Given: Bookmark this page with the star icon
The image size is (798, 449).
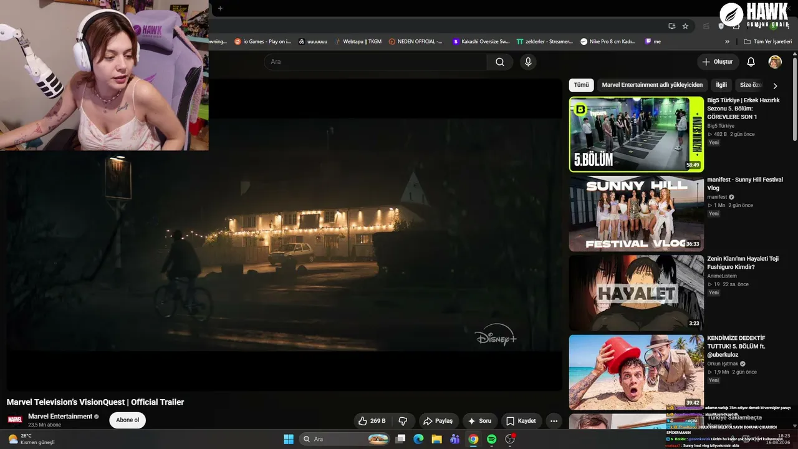Looking at the screenshot, I should click(x=685, y=26).
